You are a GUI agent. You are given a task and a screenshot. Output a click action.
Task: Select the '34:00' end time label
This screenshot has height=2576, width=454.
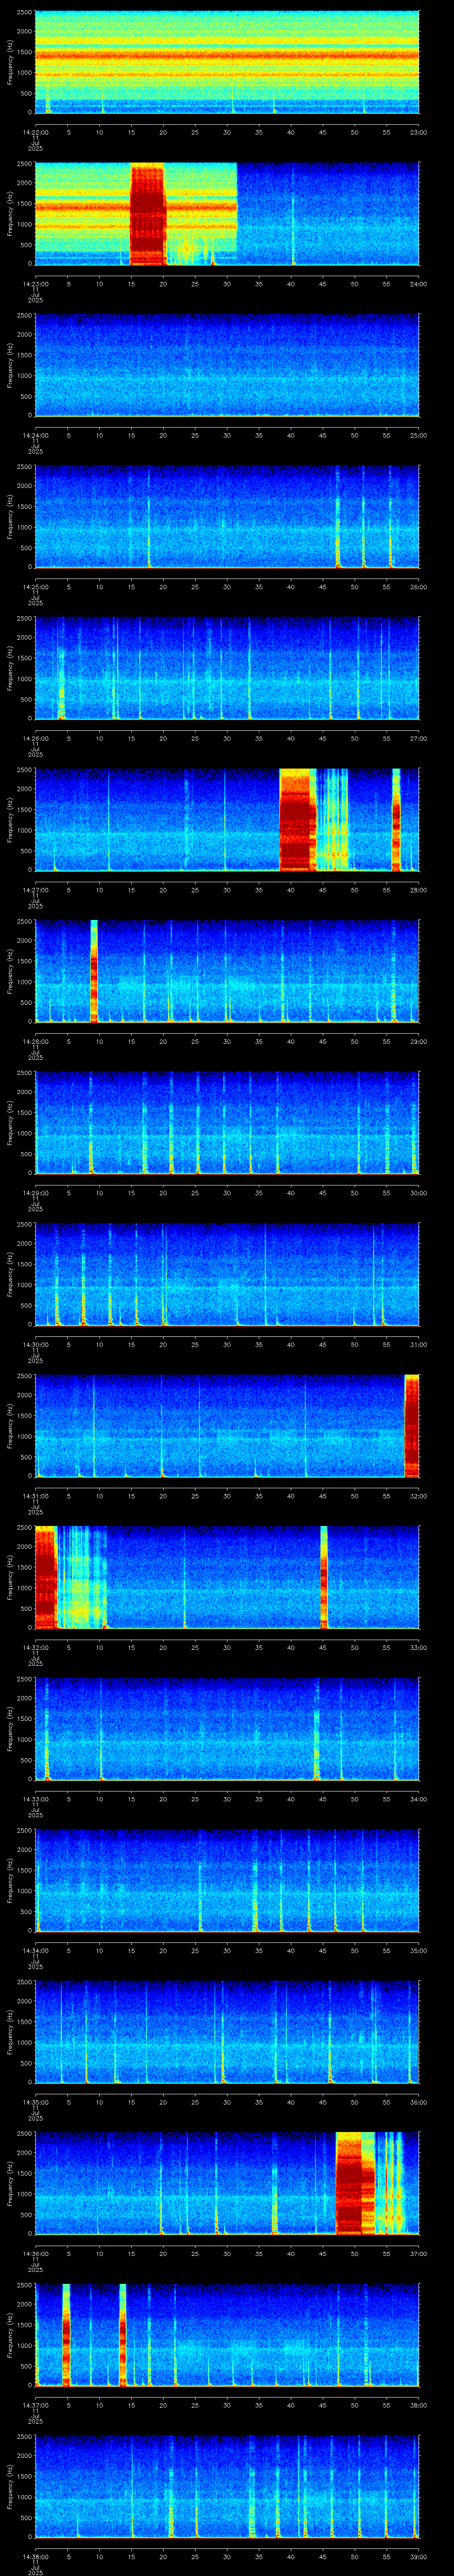tap(418, 1799)
